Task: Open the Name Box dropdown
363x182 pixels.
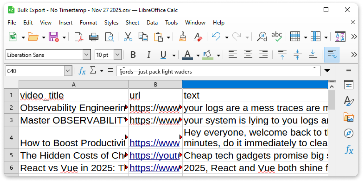Action: pyautogui.click(x=68, y=71)
